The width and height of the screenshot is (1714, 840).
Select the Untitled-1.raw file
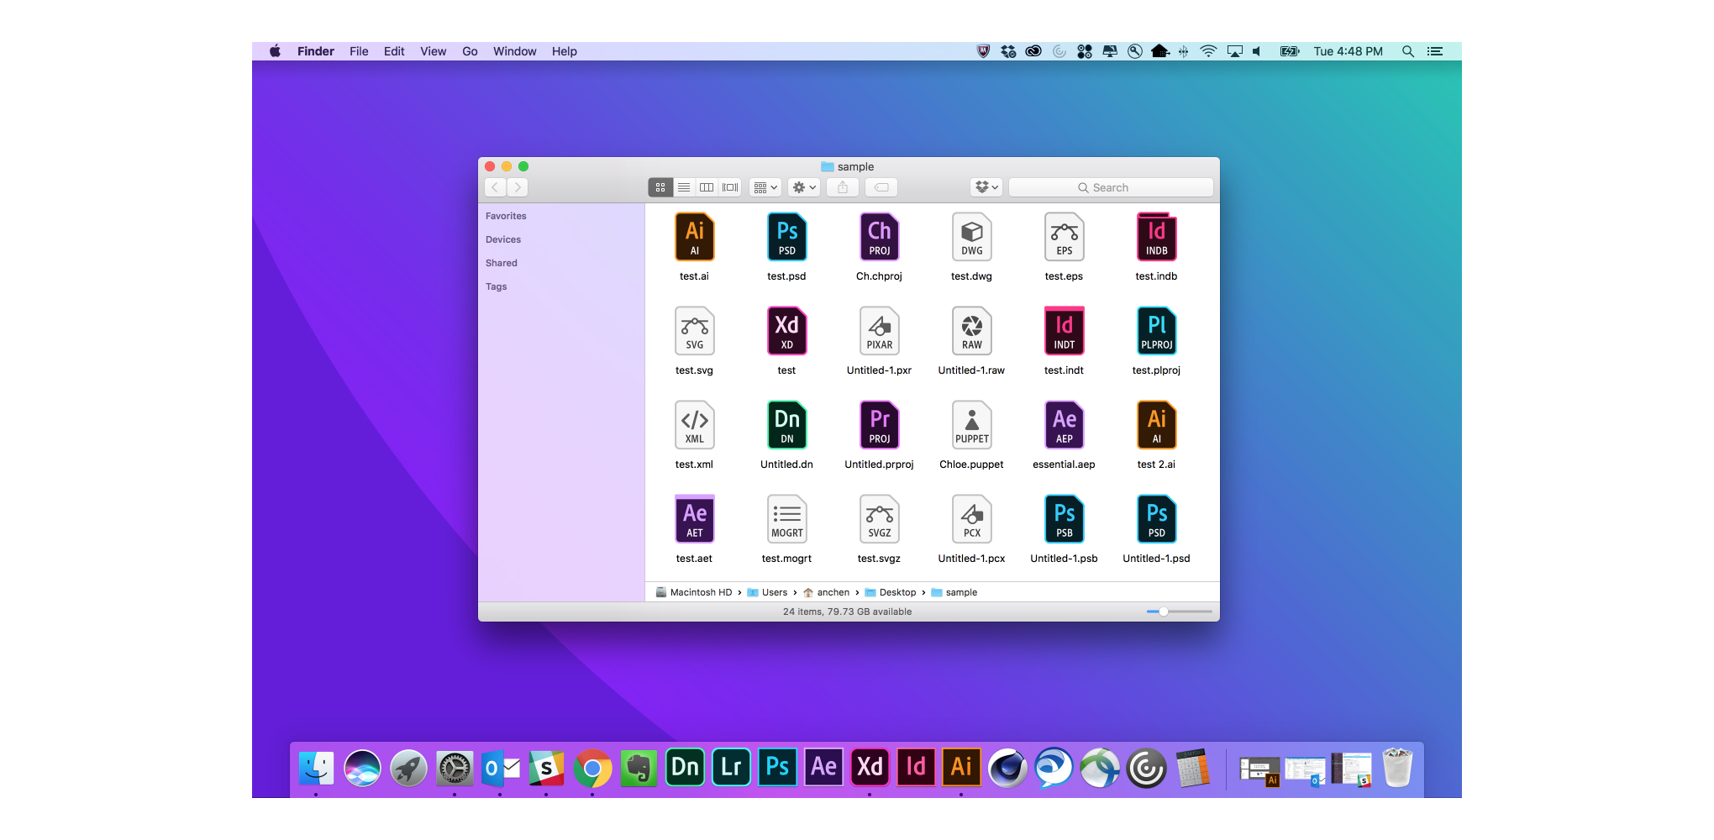(x=971, y=331)
